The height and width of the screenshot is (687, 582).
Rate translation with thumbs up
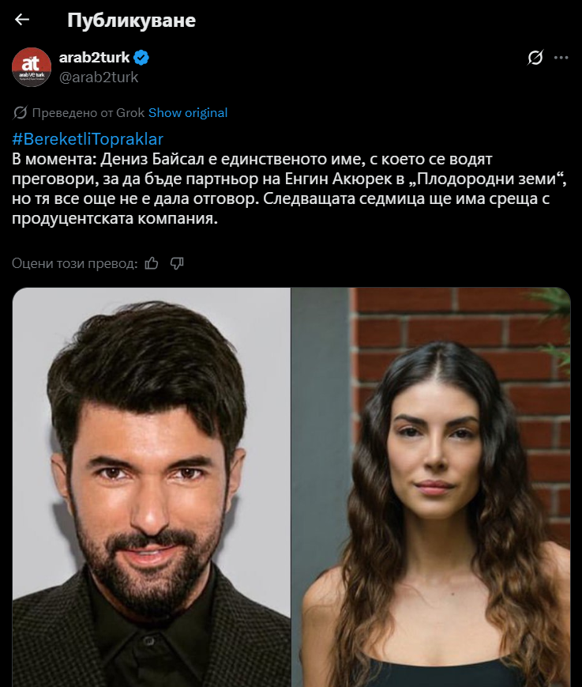pyautogui.click(x=152, y=263)
